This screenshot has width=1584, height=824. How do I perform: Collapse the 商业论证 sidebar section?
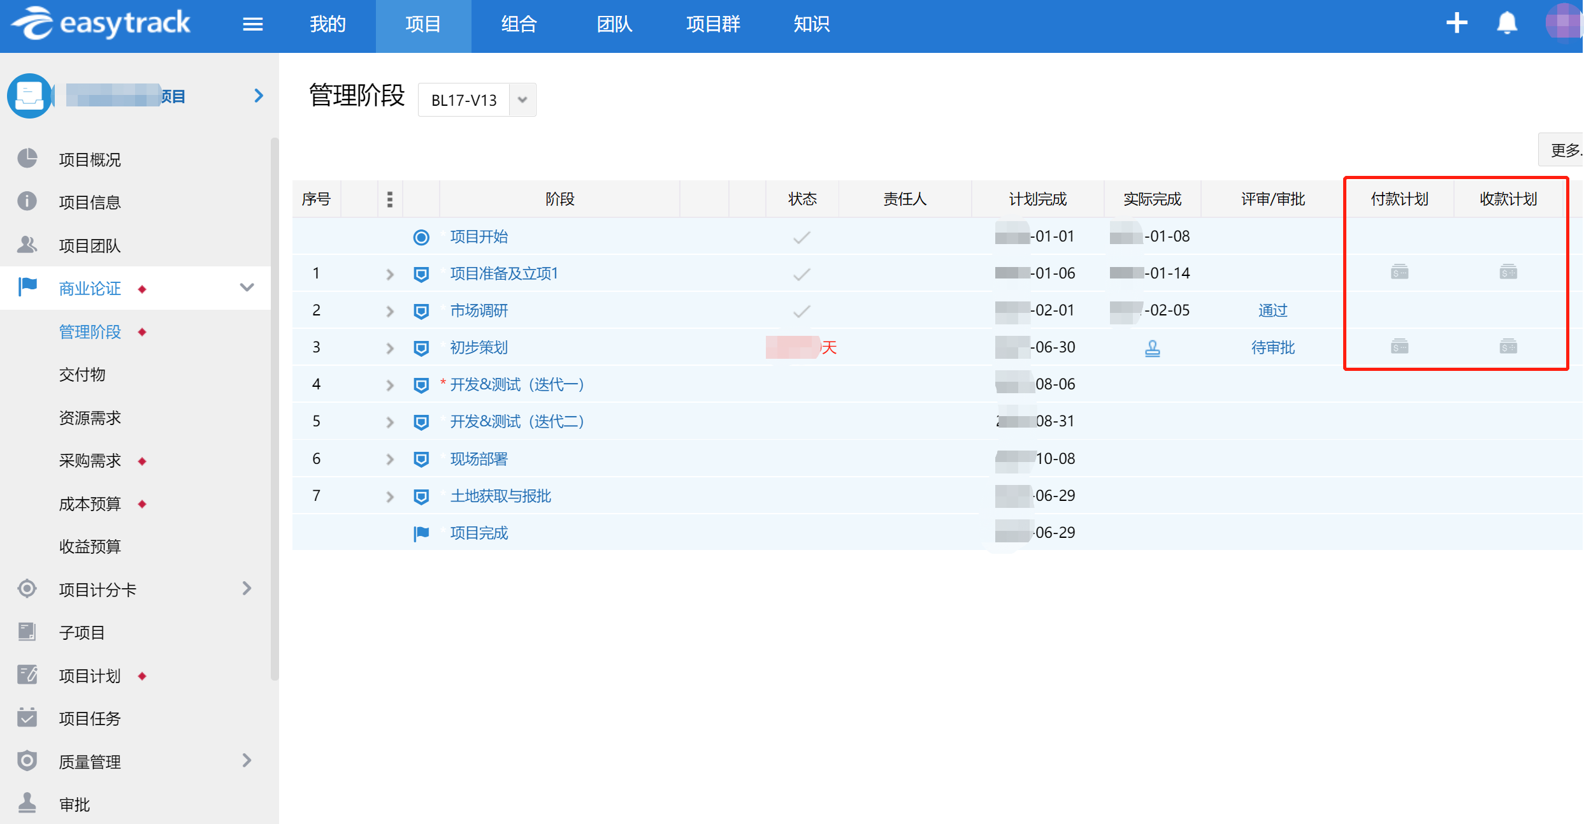(x=247, y=287)
